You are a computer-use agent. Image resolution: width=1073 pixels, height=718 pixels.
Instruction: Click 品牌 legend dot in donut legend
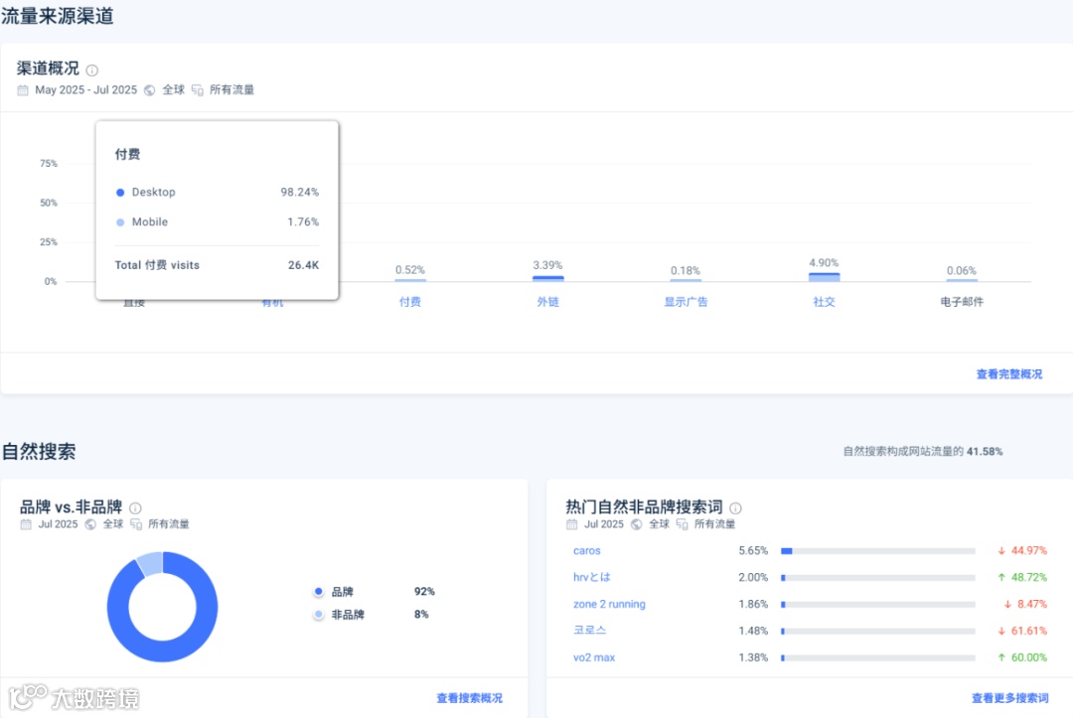click(x=318, y=592)
